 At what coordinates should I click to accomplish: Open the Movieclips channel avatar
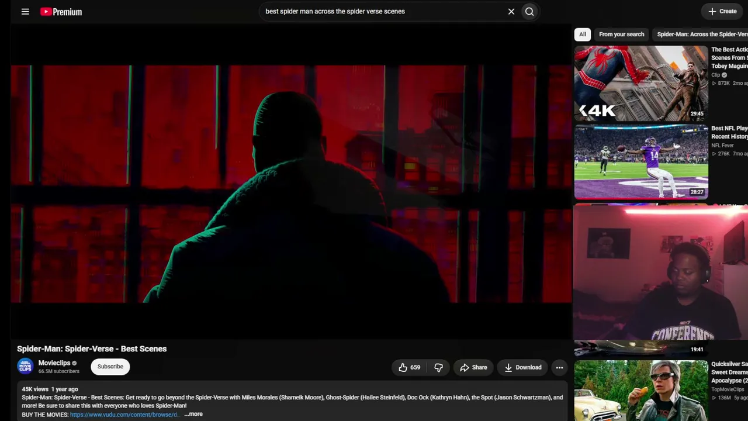pos(25,367)
